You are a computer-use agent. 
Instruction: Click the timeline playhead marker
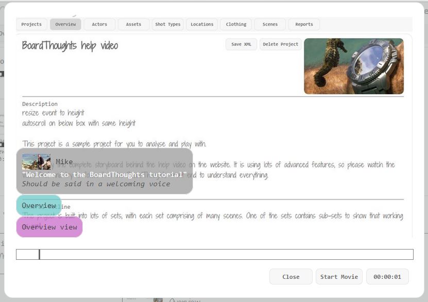tap(39, 254)
